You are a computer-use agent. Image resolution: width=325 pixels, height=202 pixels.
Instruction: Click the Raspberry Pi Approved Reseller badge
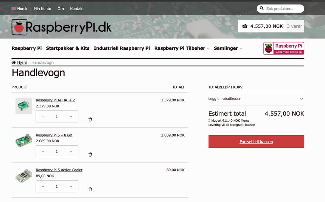pos(284,48)
